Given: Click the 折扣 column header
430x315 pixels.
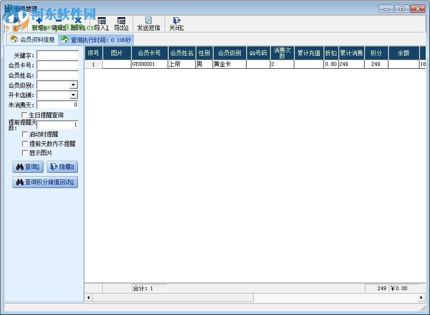Looking at the screenshot, I should click(x=331, y=53).
